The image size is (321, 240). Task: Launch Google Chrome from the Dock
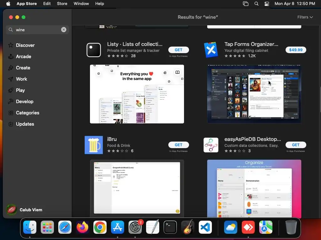100,227
